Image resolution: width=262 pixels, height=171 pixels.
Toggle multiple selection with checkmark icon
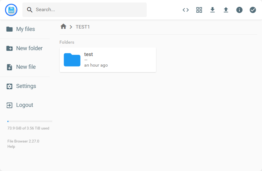click(x=253, y=10)
